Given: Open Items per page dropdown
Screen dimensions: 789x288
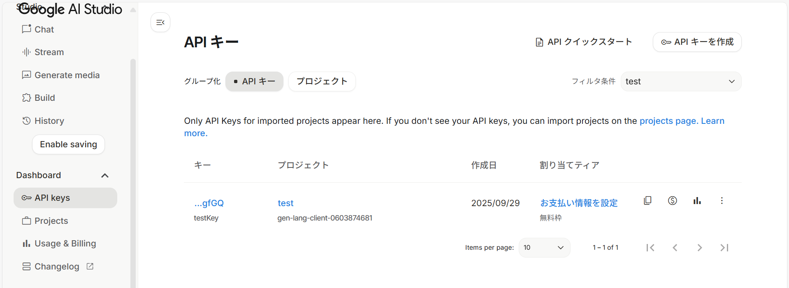Looking at the screenshot, I should (x=544, y=248).
